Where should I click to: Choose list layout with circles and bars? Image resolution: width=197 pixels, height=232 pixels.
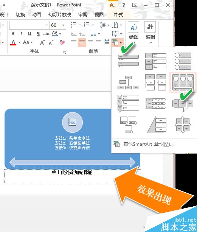(x=183, y=61)
